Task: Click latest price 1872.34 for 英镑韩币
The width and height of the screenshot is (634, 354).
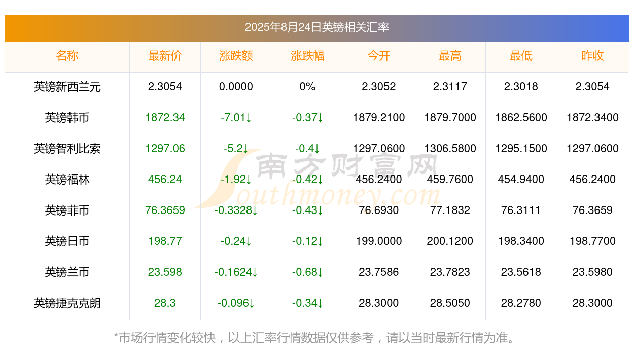Action: tap(165, 118)
